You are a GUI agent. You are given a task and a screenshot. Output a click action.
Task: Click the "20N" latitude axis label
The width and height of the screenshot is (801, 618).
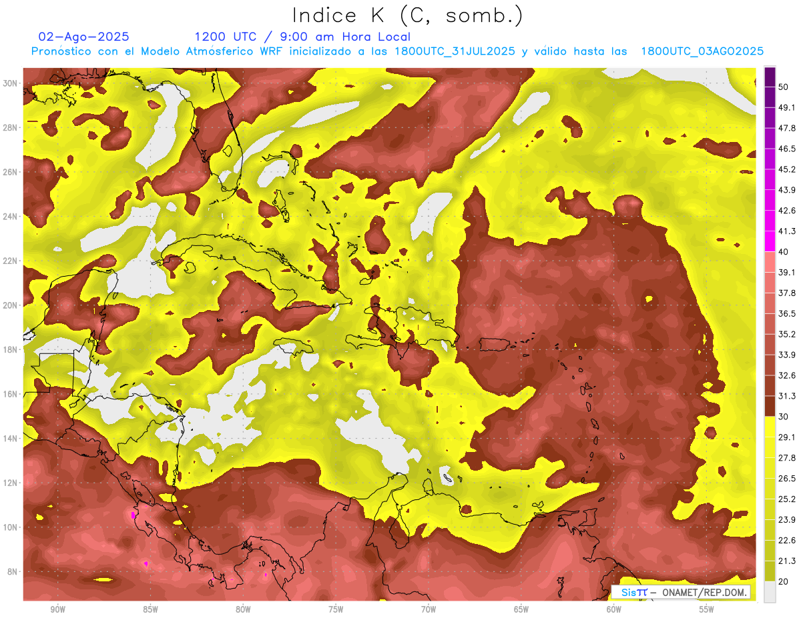tap(11, 305)
